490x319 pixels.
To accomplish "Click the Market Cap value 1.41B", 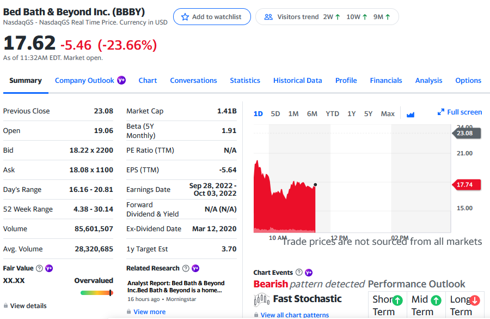I will pyautogui.click(x=227, y=111).
